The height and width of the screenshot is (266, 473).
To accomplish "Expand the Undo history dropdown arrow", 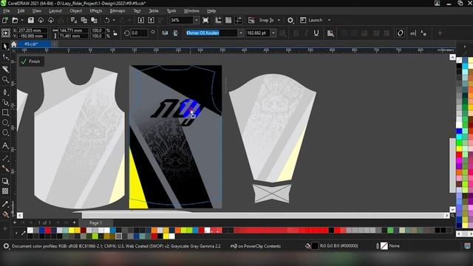I will click(114, 20).
